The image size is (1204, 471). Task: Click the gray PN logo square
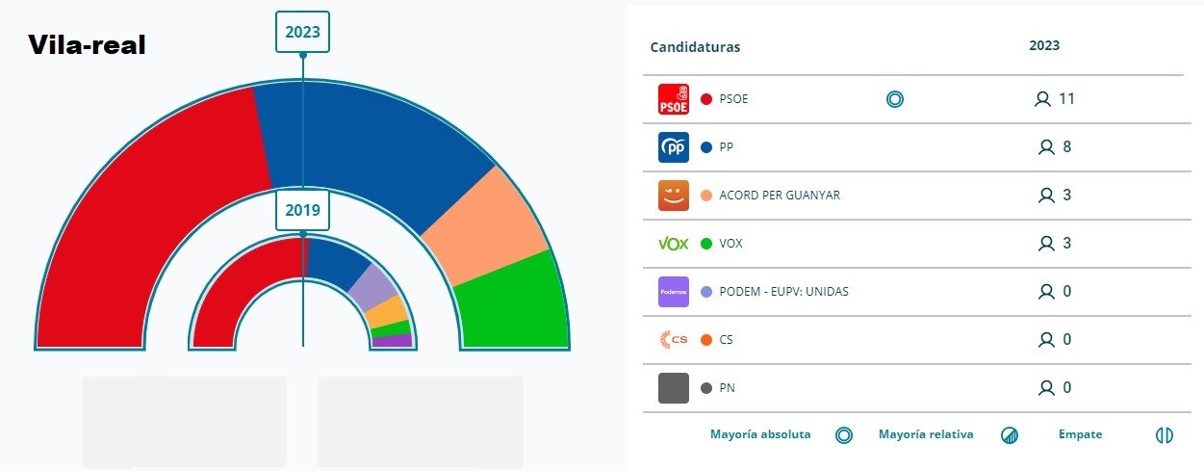[x=674, y=388]
